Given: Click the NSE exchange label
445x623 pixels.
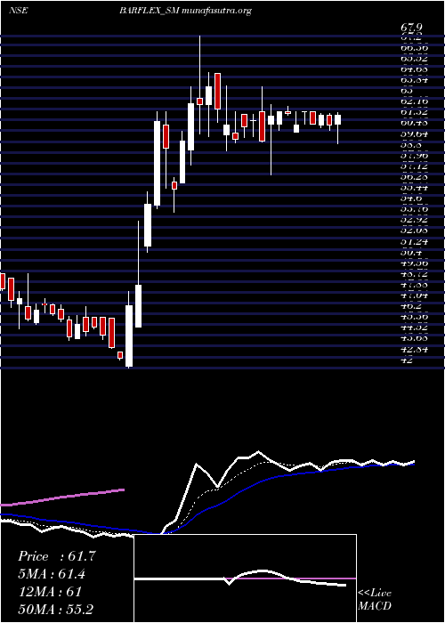Looking at the screenshot, I should pyautogui.click(x=18, y=11).
